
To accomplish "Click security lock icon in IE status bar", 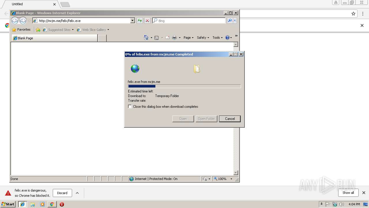I will (205, 179).
